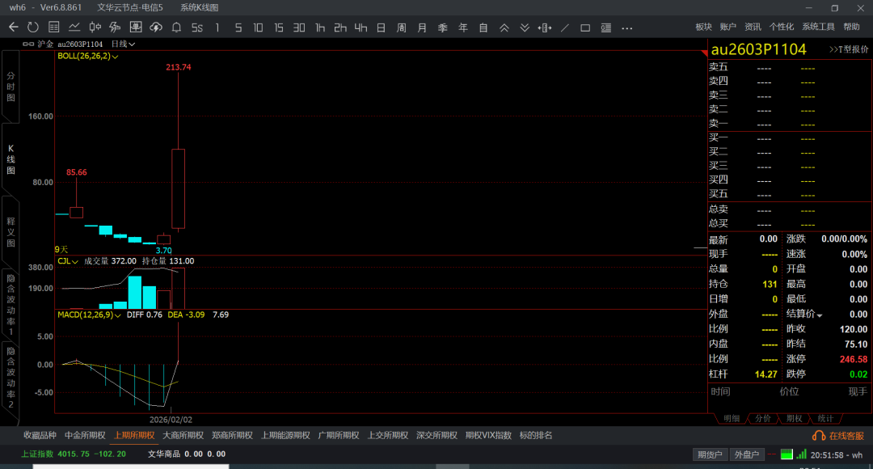
Task: Open the price alert bell icon
Action: click(x=176, y=27)
